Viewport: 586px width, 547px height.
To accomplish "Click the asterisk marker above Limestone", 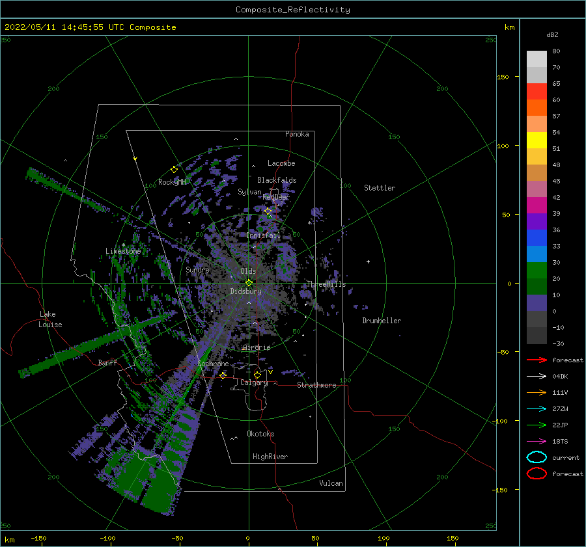I will pos(123,245).
